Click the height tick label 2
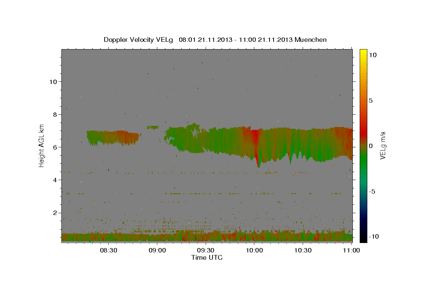Image resolution: width=436 pixels, height=291 pixels. pos(55,213)
